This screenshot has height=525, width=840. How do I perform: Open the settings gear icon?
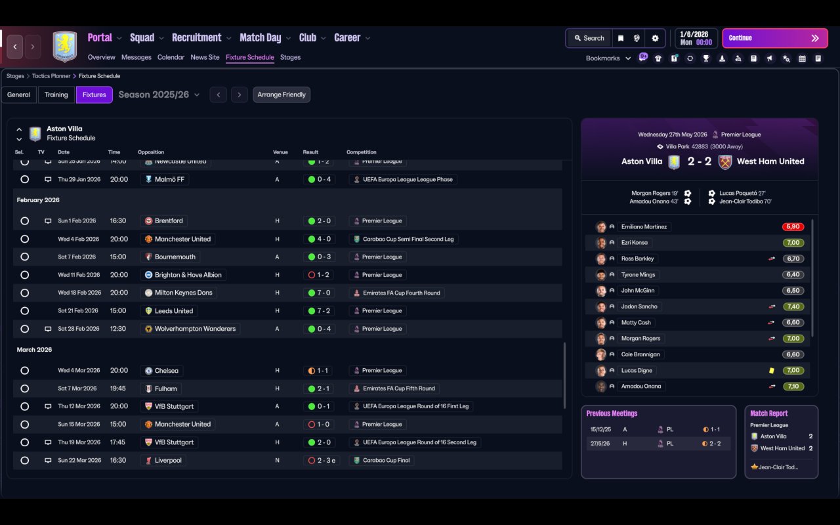[655, 38]
